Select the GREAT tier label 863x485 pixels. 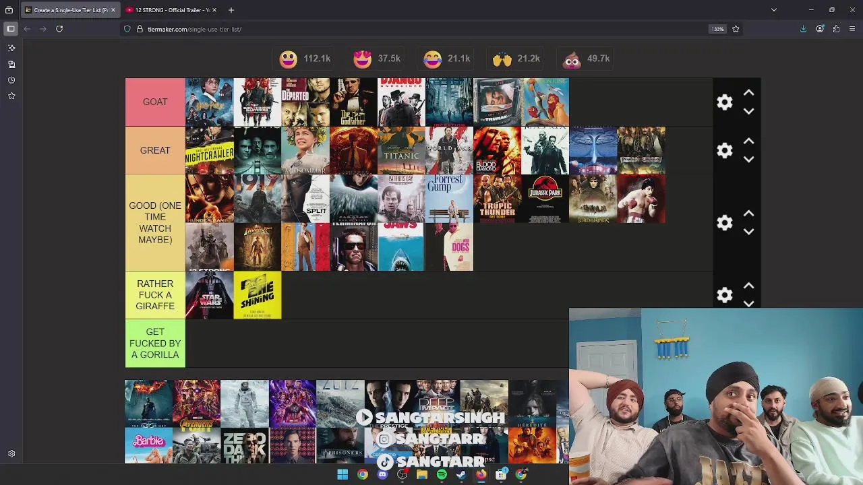[155, 150]
